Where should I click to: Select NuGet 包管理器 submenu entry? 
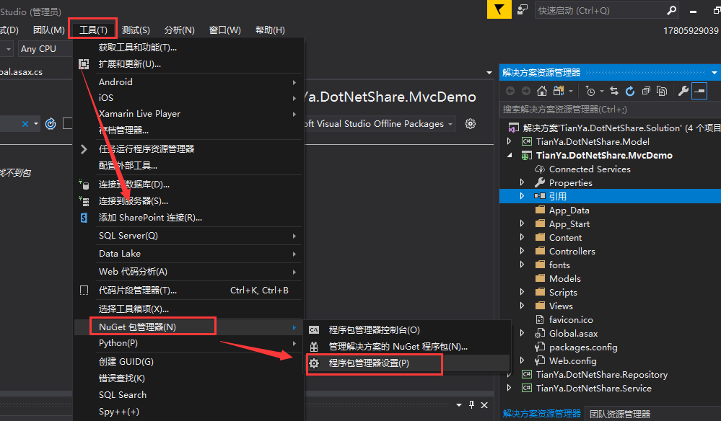coord(188,327)
